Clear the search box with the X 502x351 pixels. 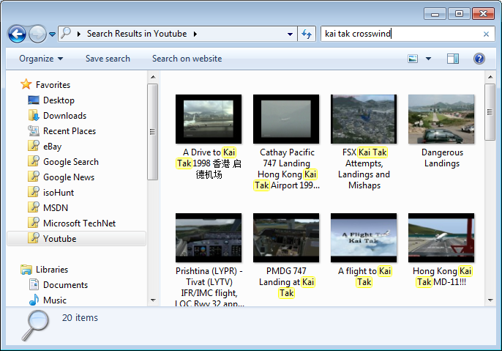pos(486,34)
